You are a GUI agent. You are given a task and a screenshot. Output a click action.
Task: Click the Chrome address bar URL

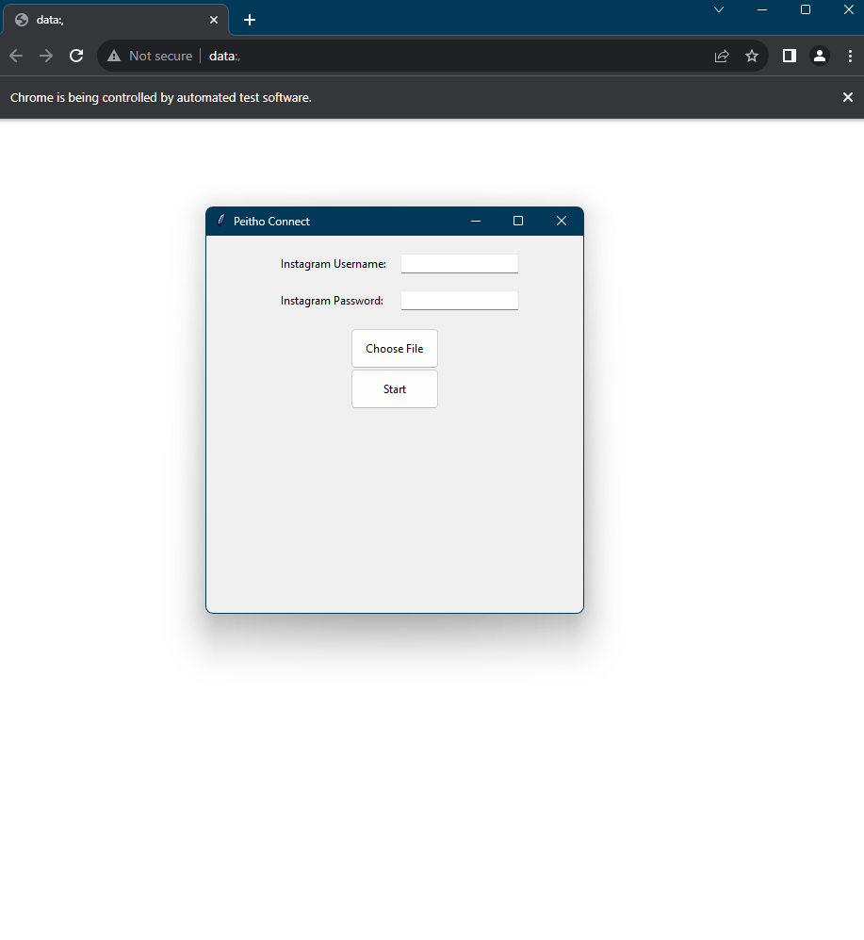pos(224,56)
